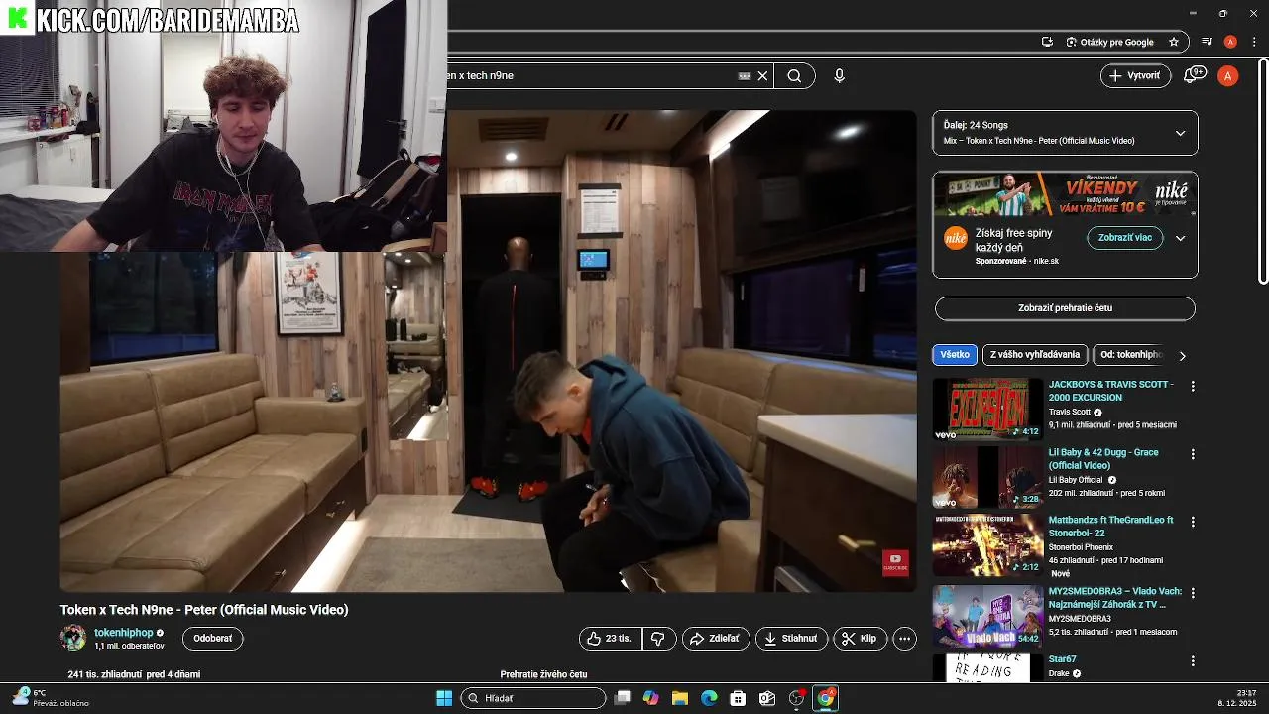Expand the niké sponsored ad chevron
Viewport: 1269px width, 714px height.
[1180, 238]
